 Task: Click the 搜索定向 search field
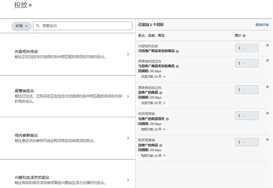point(86,26)
